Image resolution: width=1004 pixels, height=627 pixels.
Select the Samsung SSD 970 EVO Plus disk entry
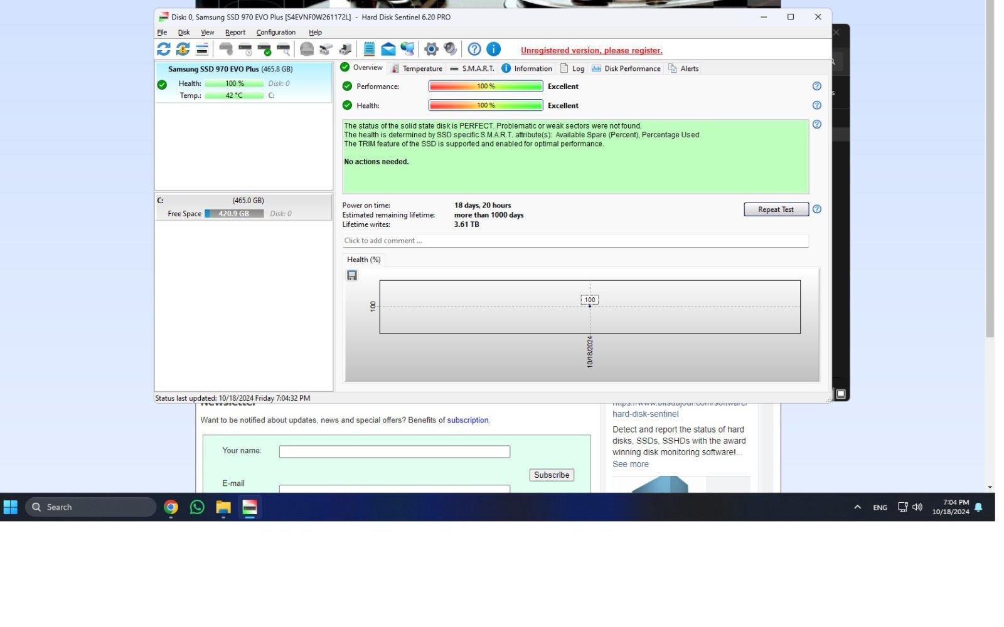click(x=243, y=82)
